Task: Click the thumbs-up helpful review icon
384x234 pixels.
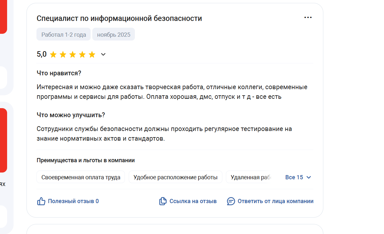Action: pyautogui.click(x=41, y=201)
